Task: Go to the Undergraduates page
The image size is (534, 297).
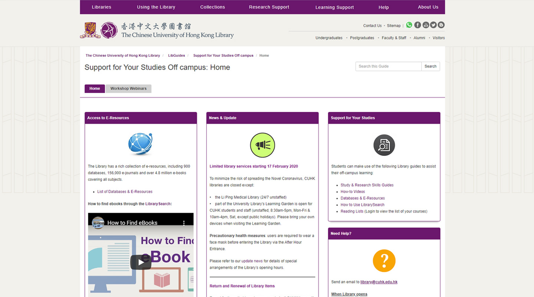Action: pyautogui.click(x=329, y=38)
